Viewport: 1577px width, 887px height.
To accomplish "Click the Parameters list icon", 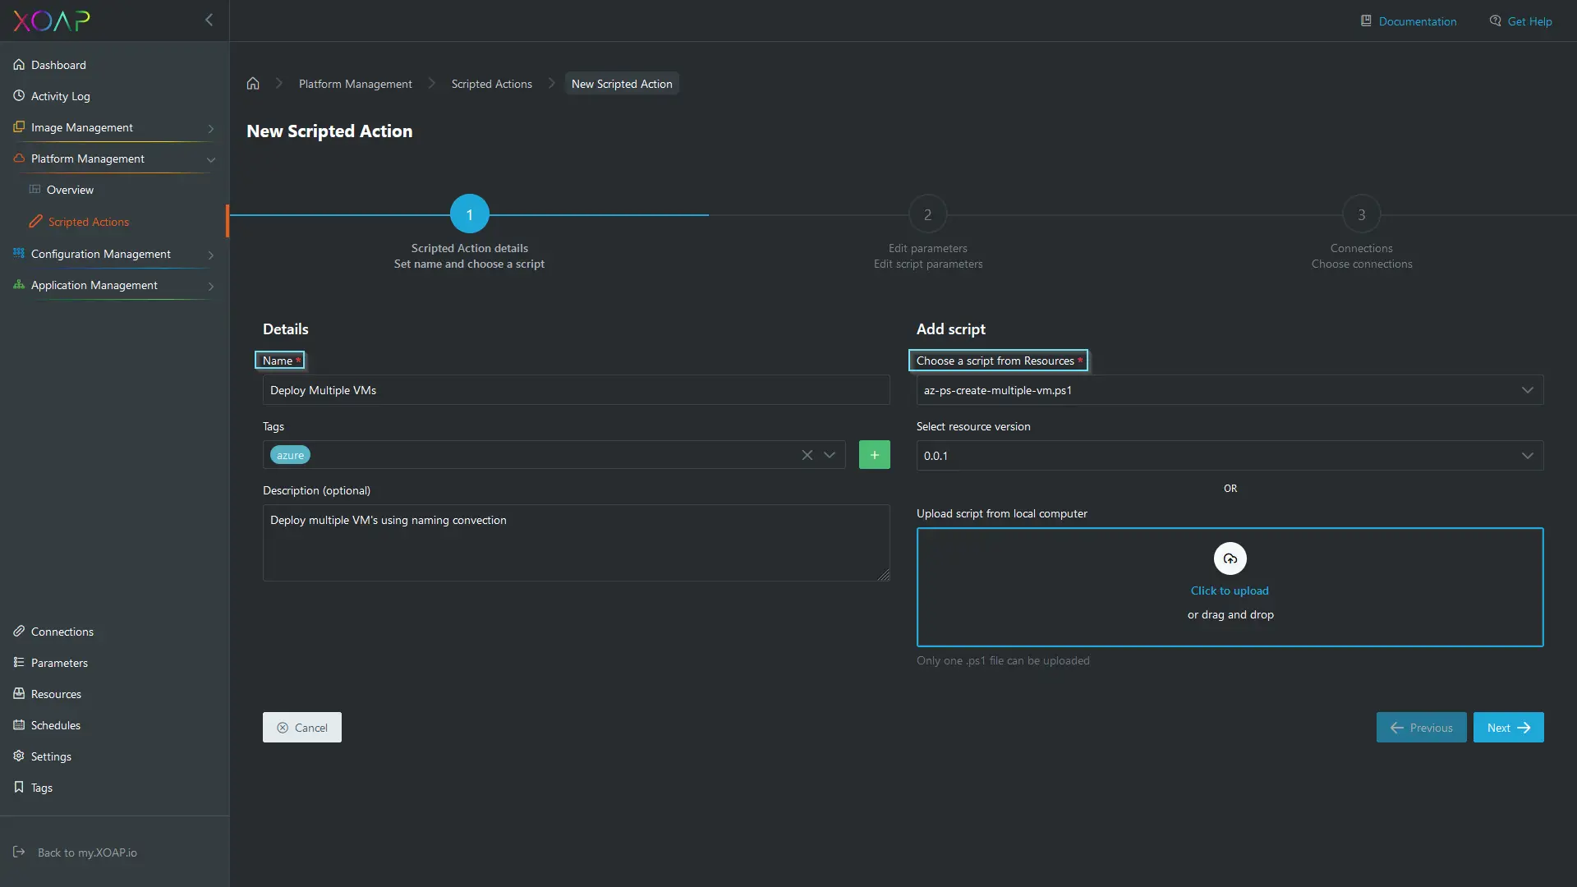I will click(x=19, y=662).
